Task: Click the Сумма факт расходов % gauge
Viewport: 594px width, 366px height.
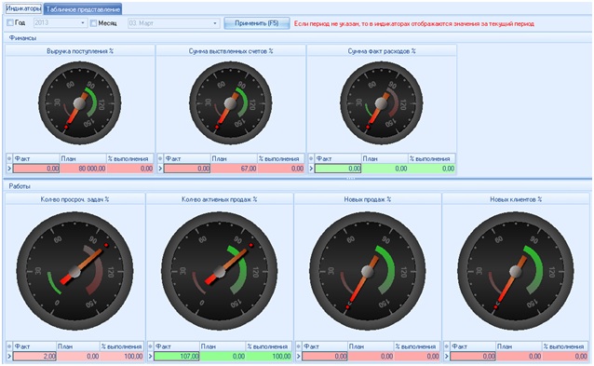Action: (381, 103)
